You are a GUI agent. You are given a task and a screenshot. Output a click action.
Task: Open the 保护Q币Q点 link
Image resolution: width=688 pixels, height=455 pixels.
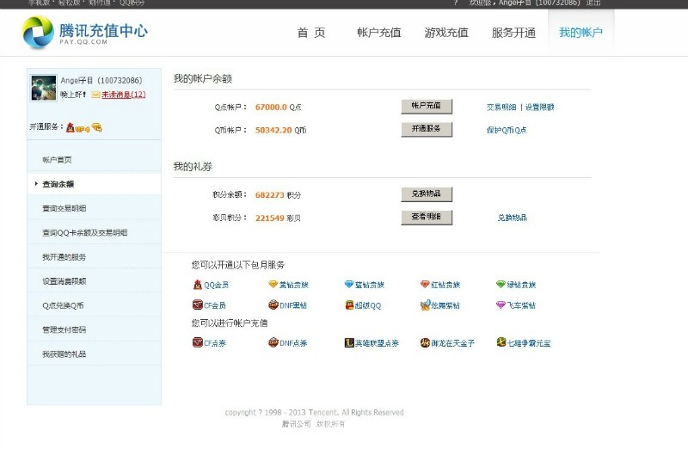[507, 131]
